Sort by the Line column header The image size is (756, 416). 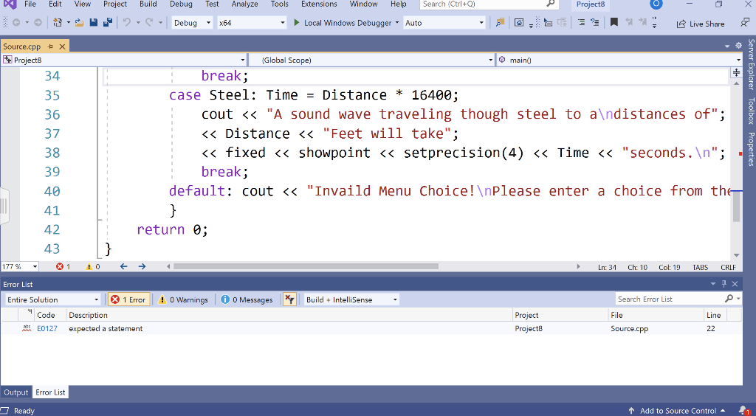pos(715,315)
